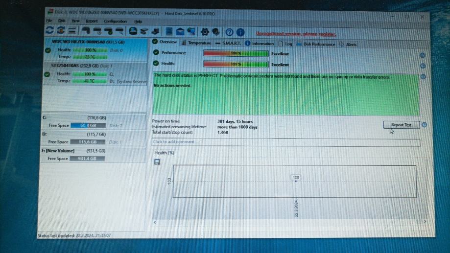450x253 pixels.
Task: Click the three-lines menu toolbar icon
Action: pyautogui.click(x=72, y=30)
